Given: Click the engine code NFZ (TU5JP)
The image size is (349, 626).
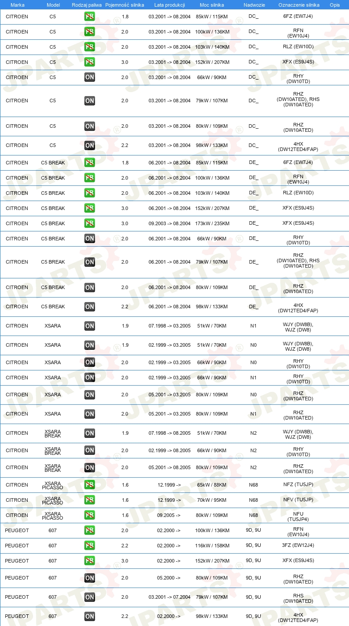Looking at the screenshot, I should (x=298, y=485).
